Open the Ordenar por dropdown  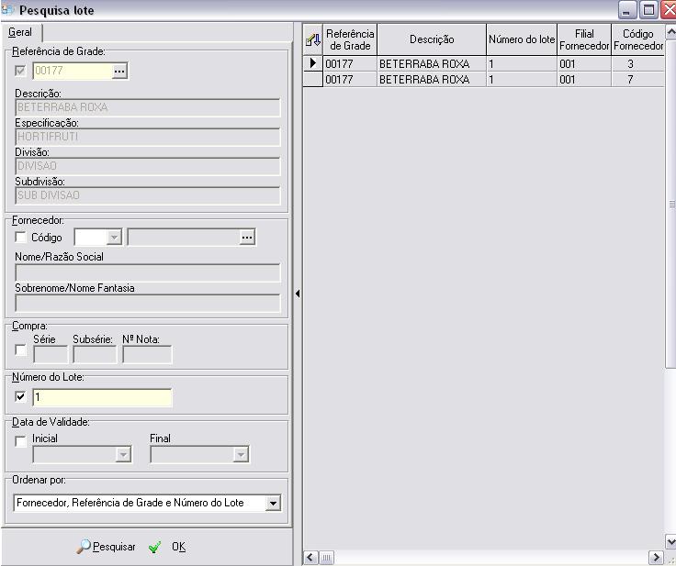pyautogui.click(x=272, y=503)
